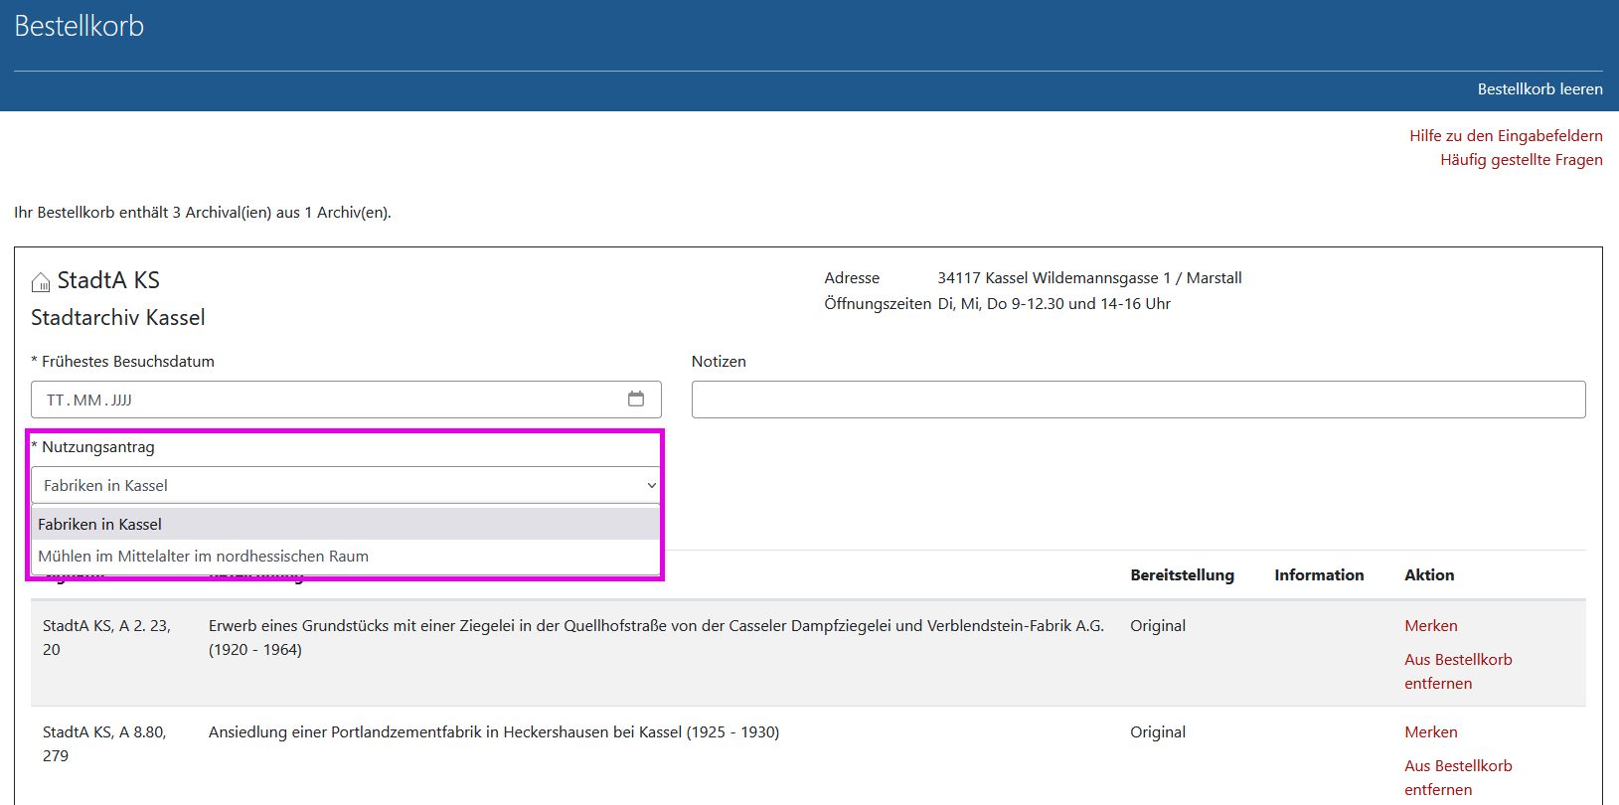Open the Nutzungsantrag dropdown

[x=346, y=485]
